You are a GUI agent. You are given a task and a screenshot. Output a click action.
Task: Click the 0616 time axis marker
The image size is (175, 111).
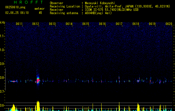coord(102,24)
